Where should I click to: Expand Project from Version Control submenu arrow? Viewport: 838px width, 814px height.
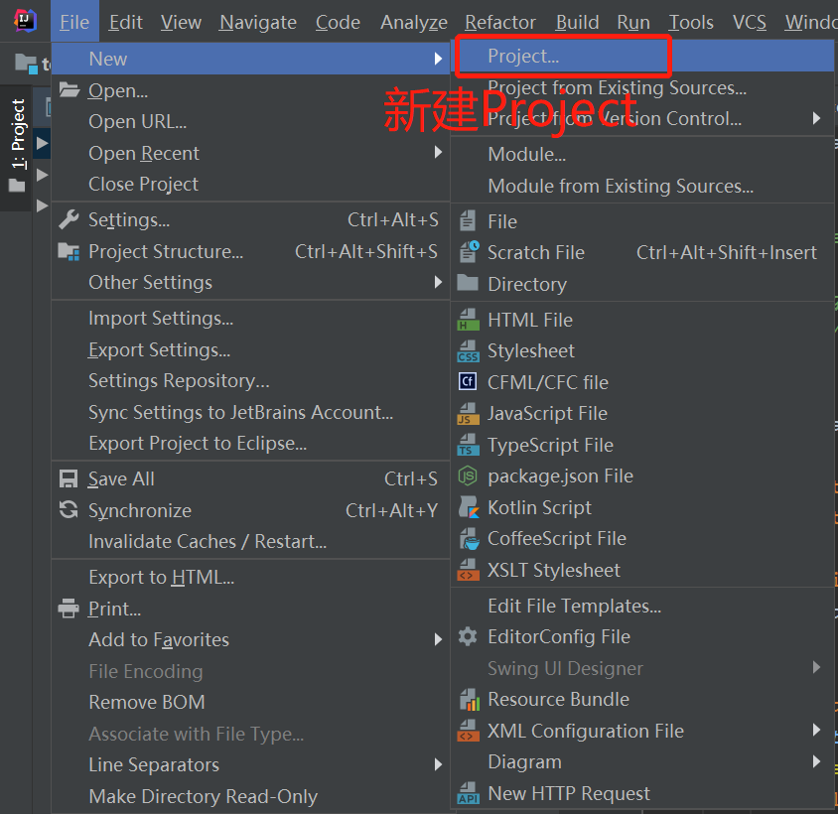[816, 118]
